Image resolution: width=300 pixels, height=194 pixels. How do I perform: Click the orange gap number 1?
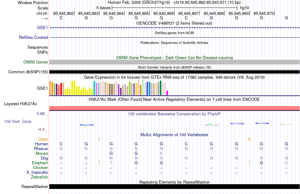click(x=99, y=139)
